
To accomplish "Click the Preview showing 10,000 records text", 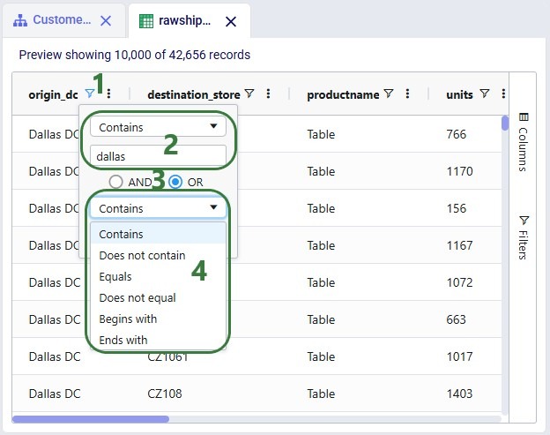I will coord(135,55).
